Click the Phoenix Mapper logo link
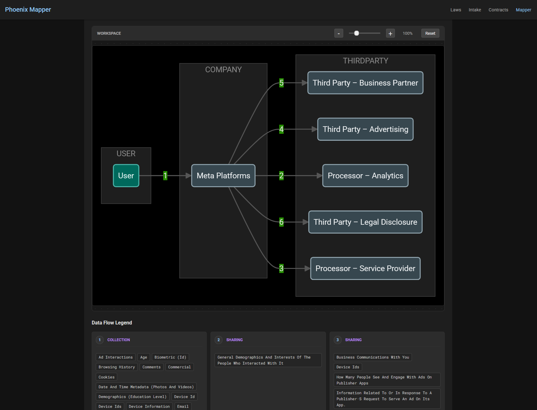Screen dimensions: 537x410 pos(28,9)
